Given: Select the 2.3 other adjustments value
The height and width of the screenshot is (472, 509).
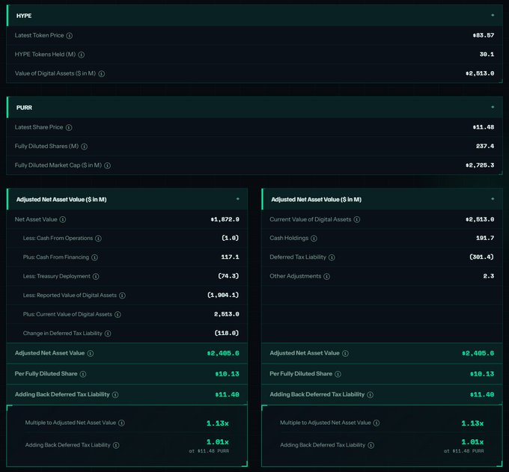Looking at the screenshot, I should [489, 276].
